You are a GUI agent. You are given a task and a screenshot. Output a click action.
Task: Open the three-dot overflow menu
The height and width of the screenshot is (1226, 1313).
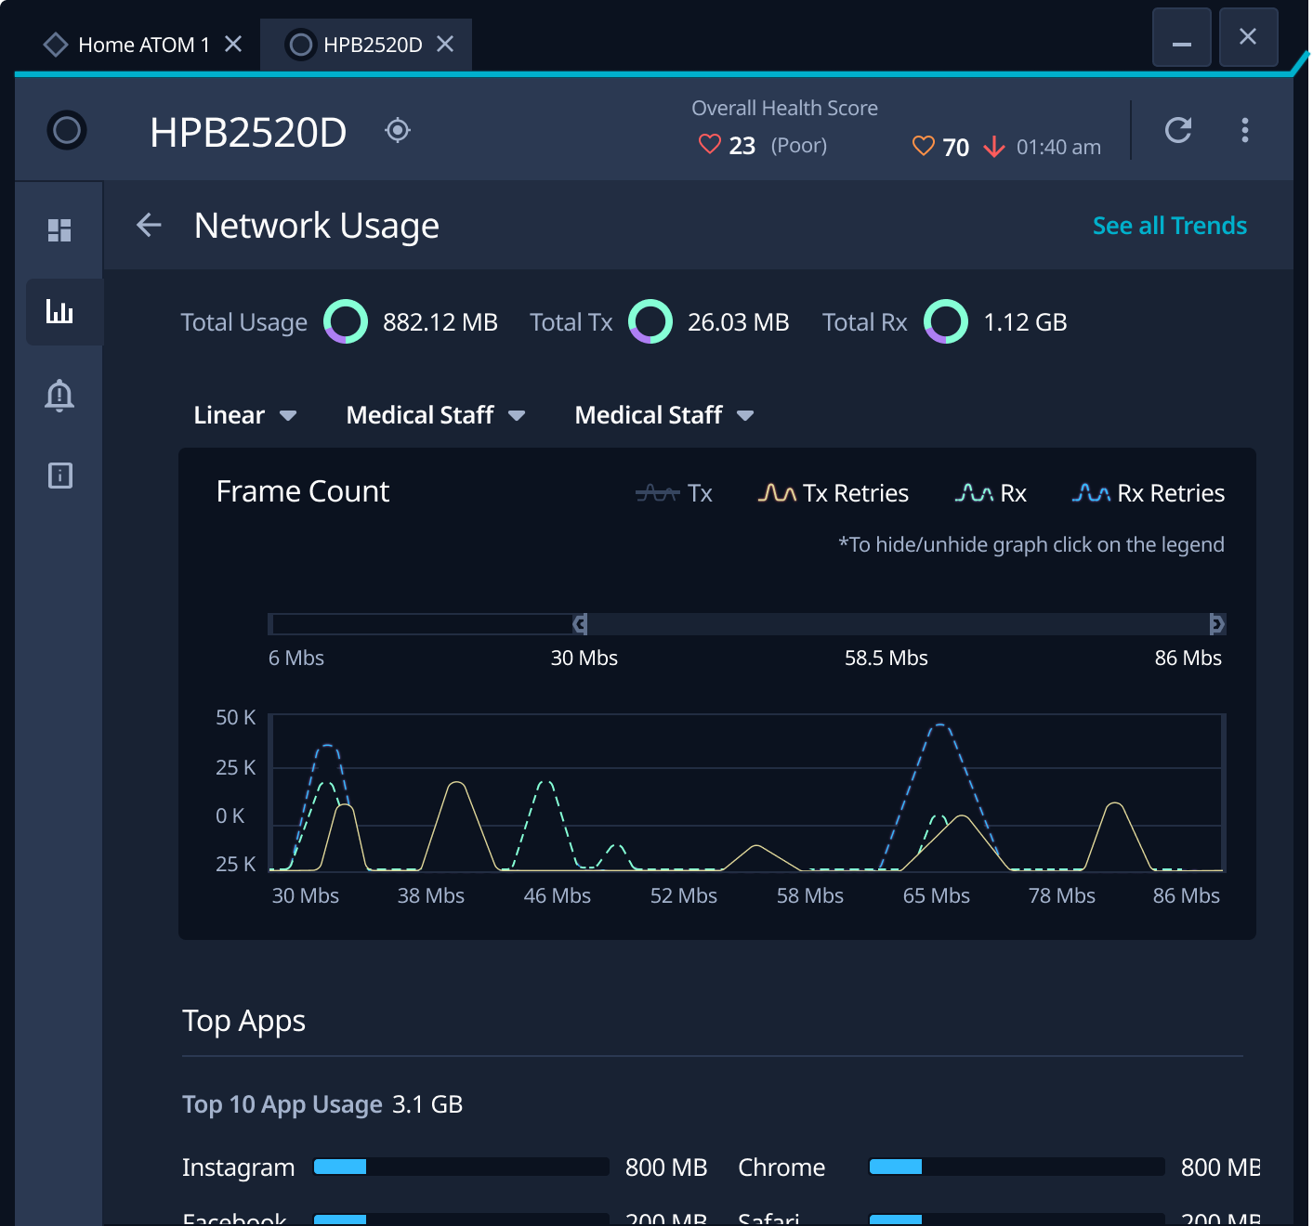pyautogui.click(x=1245, y=130)
